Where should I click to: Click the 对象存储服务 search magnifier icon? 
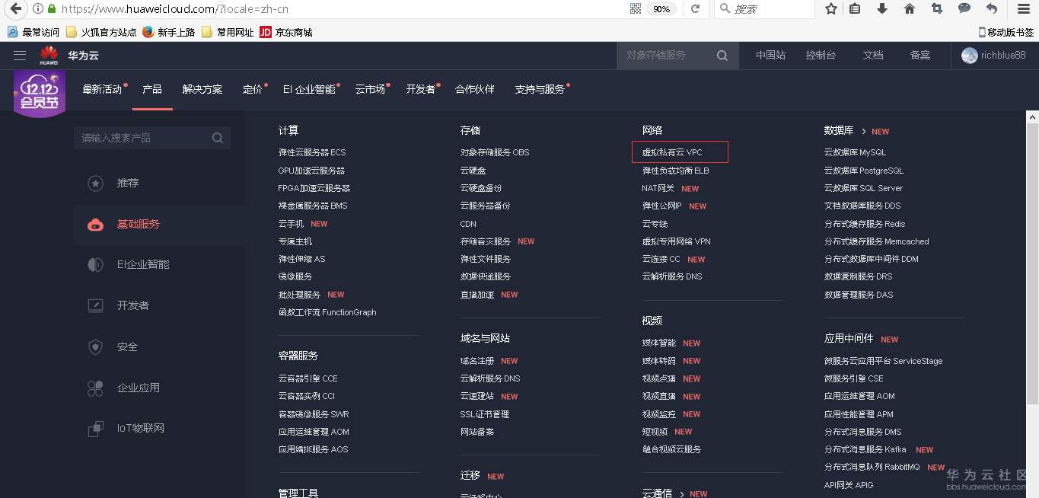722,55
